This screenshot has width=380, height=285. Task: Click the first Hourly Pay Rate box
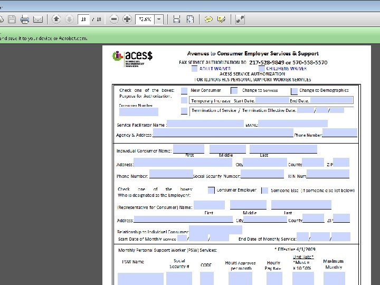(274, 279)
